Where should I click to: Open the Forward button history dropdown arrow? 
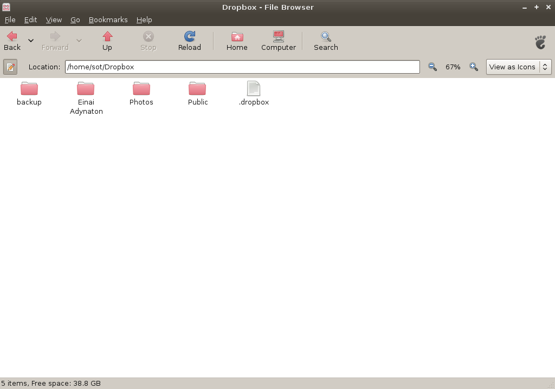pyautogui.click(x=79, y=40)
